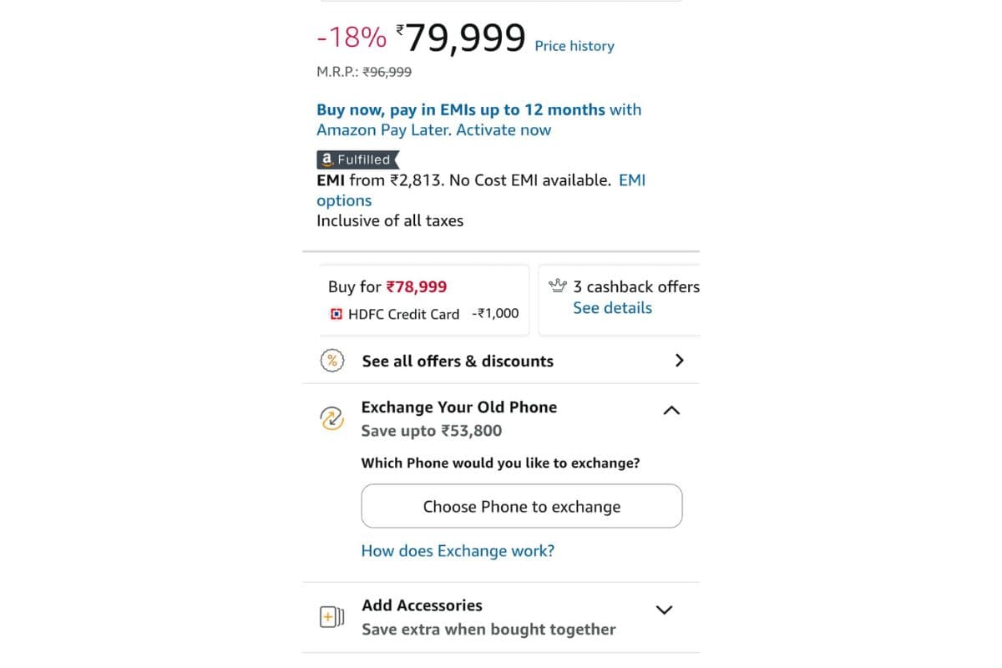Open the Price history link
This screenshot has width=1002, height=668.
[x=574, y=46]
